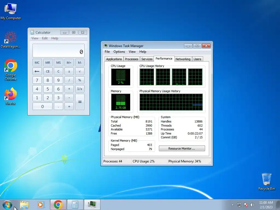Open Windows Explorer from the taskbar
Image resolution: width=280 pixels, height=210 pixels.
coord(24,205)
